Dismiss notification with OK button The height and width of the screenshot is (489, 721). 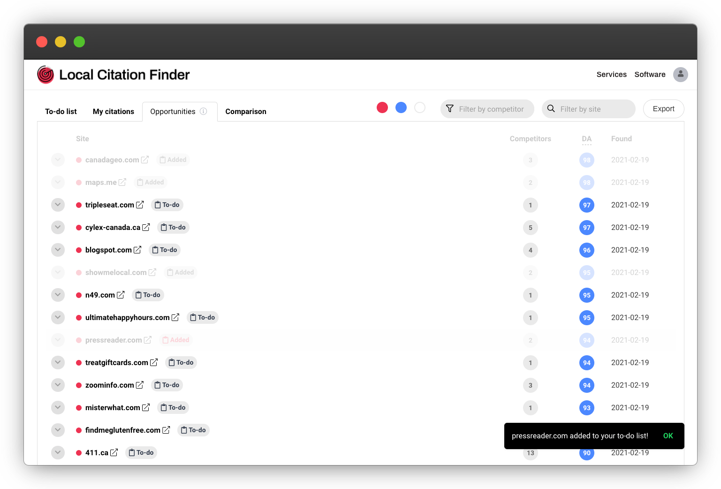(668, 436)
